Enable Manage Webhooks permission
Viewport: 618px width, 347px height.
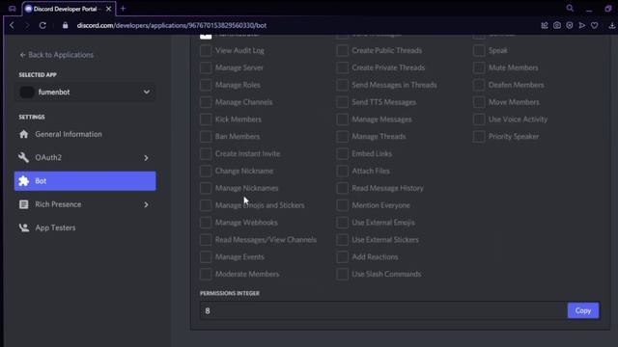tap(206, 223)
